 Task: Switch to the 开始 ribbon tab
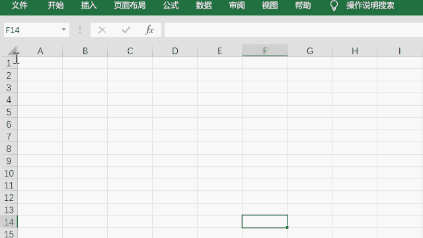(x=56, y=5)
